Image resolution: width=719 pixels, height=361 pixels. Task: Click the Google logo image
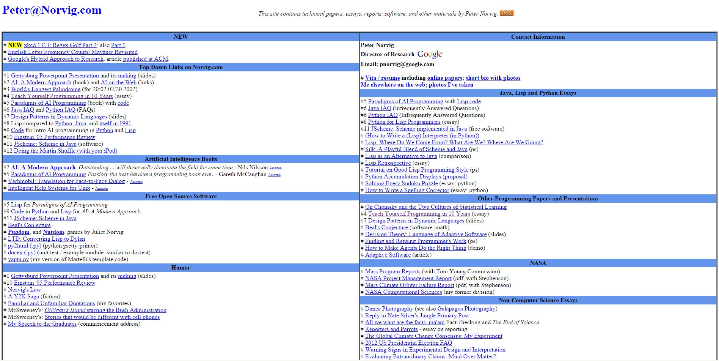click(430, 55)
